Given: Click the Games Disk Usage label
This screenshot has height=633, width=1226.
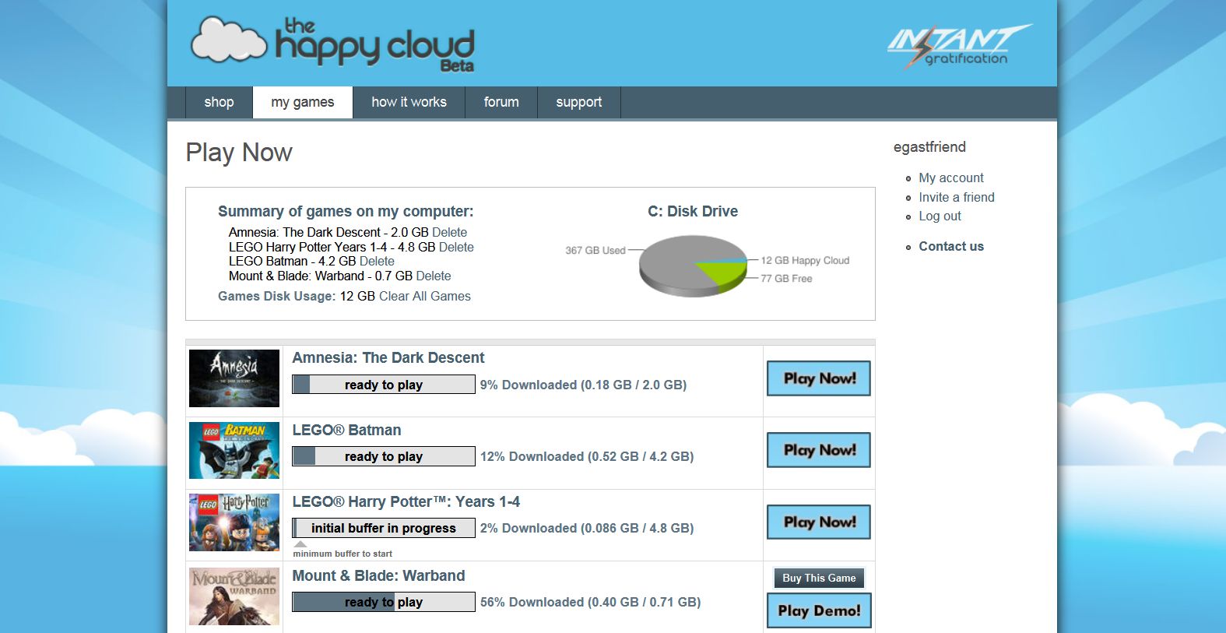Looking at the screenshot, I should click(x=277, y=296).
